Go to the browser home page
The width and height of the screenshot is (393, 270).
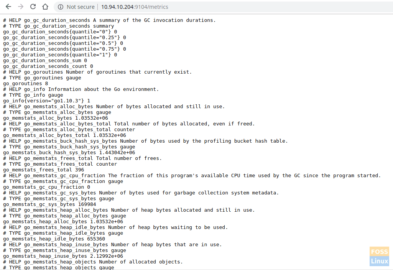[45, 7]
